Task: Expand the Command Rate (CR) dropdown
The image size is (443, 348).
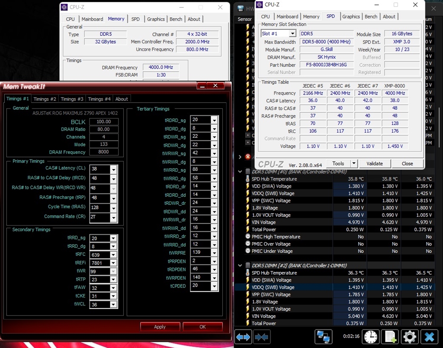Action: coord(113,217)
